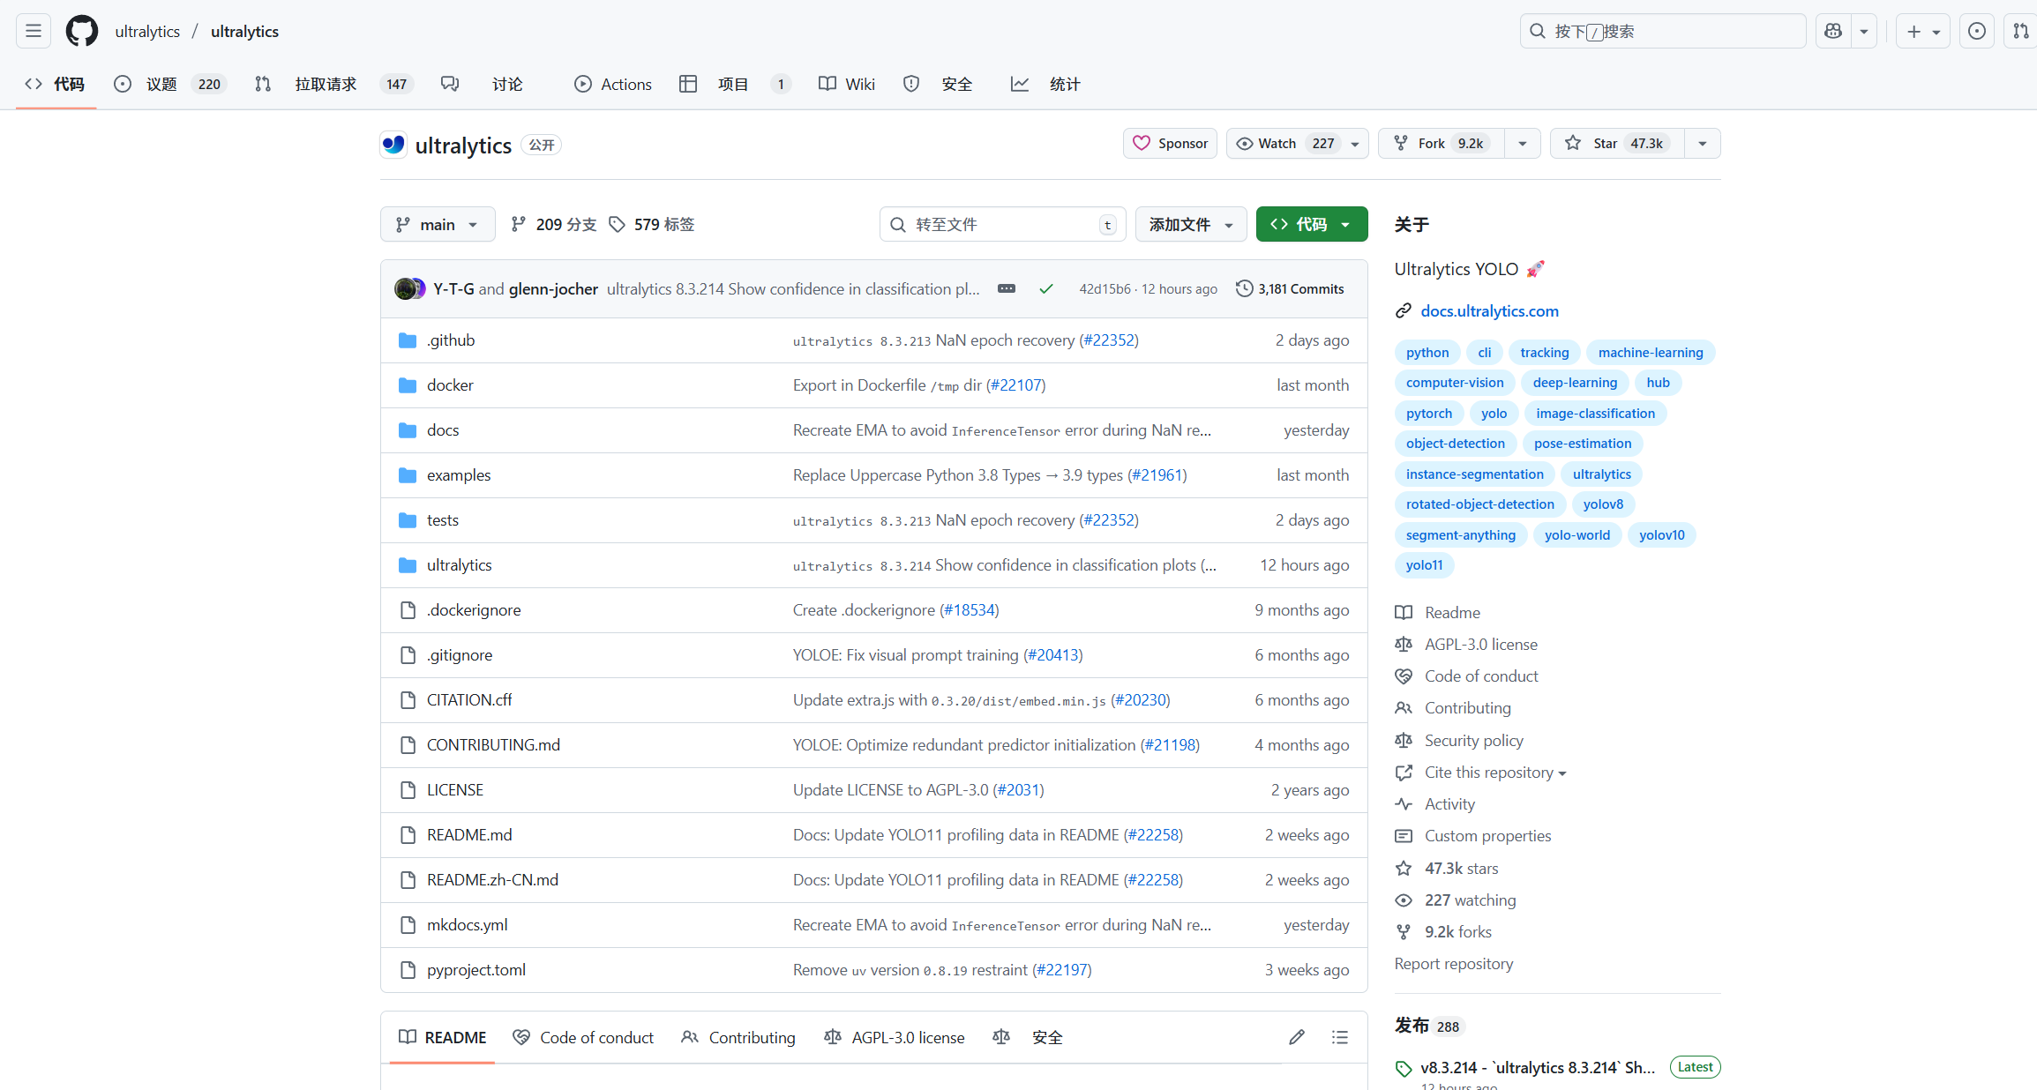This screenshot has height=1090, width=2037.
Task: Expand the main branch dropdown
Action: [x=438, y=224]
